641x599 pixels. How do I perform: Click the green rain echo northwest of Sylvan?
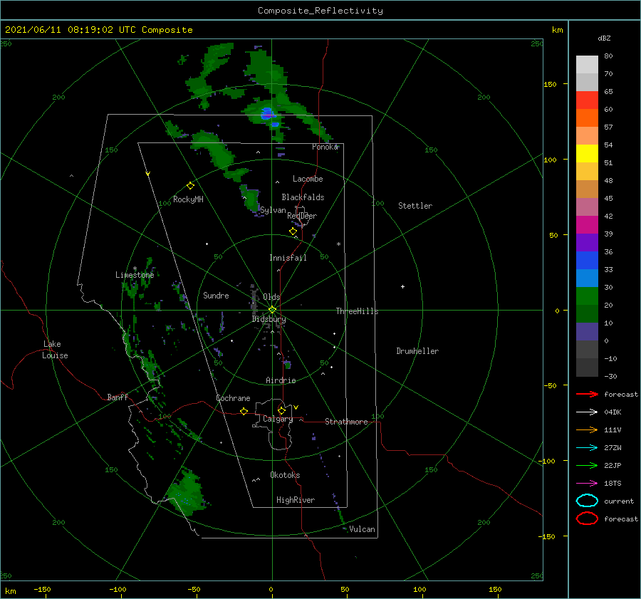click(x=251, y=199)
